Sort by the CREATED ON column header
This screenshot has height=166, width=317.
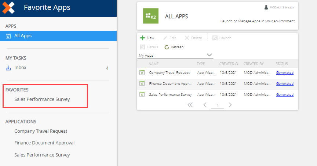(229, 64)
